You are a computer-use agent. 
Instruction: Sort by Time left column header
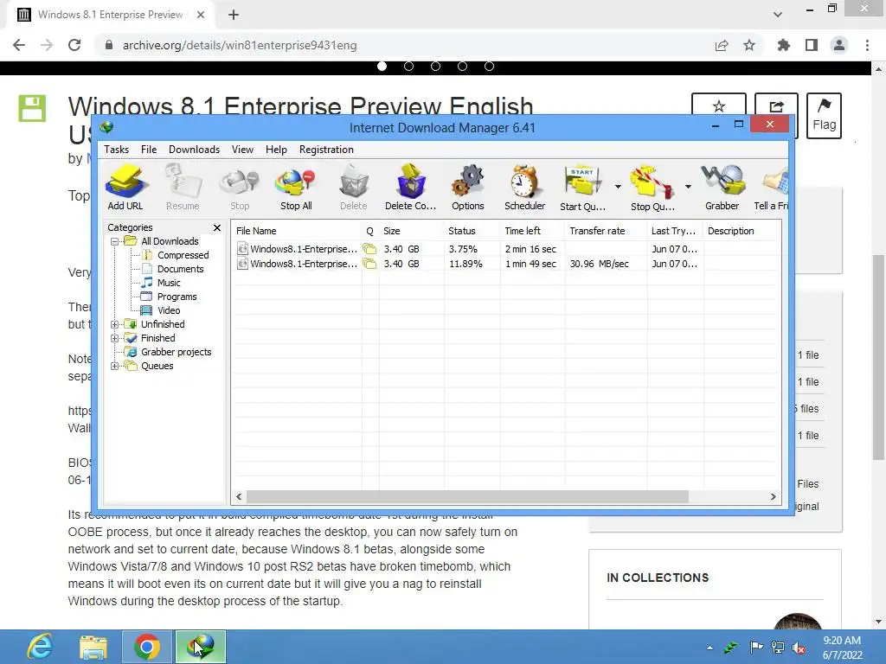(x=532, y=231)
